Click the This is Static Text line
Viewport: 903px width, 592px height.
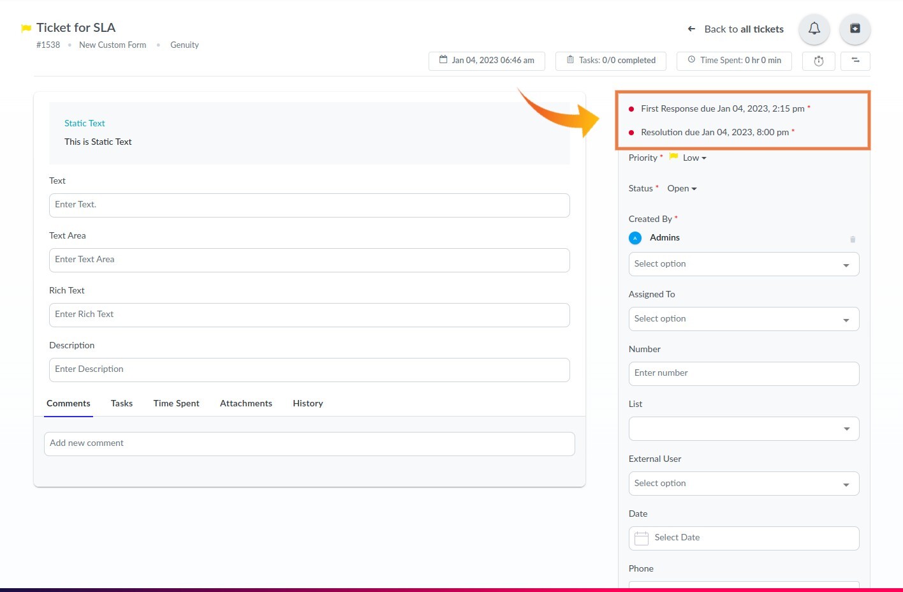(98, 142)
